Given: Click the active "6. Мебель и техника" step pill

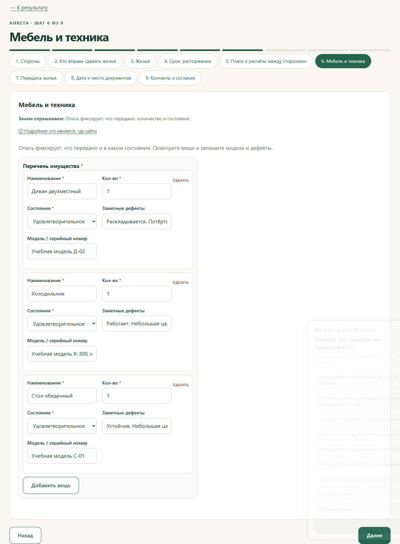Looking at the screenshot, I should click(x=343, y=61).
